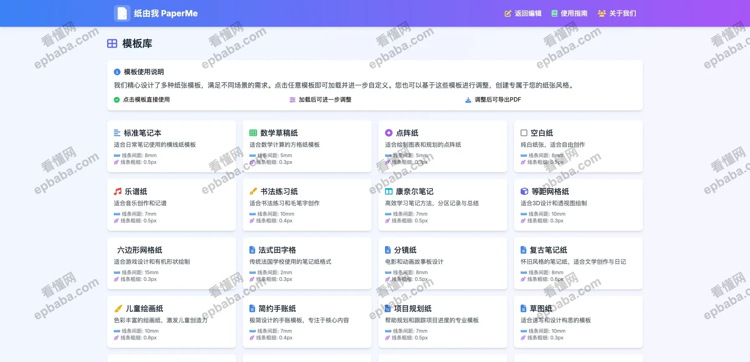Click the PaperMe logo icon
750x362 pixels.
tap(122, 13)
